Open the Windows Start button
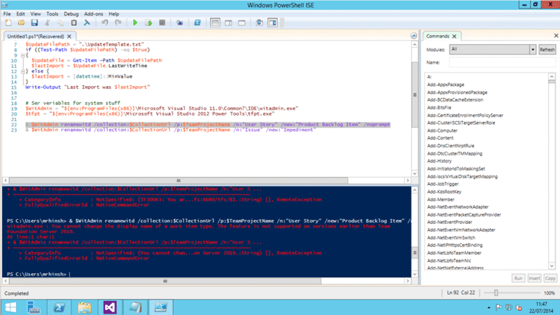Screen dimensions: 560x315 (10, 307)
